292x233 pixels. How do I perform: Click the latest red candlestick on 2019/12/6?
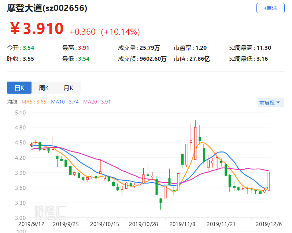coord(269,181)
